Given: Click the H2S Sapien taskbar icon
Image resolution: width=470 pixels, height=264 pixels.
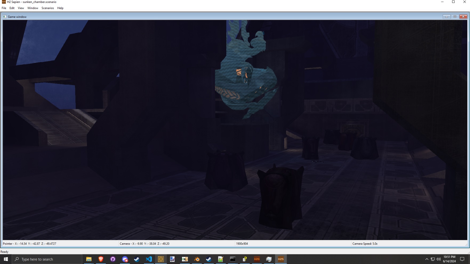Looking at the screenshot, I should (281, 259).
